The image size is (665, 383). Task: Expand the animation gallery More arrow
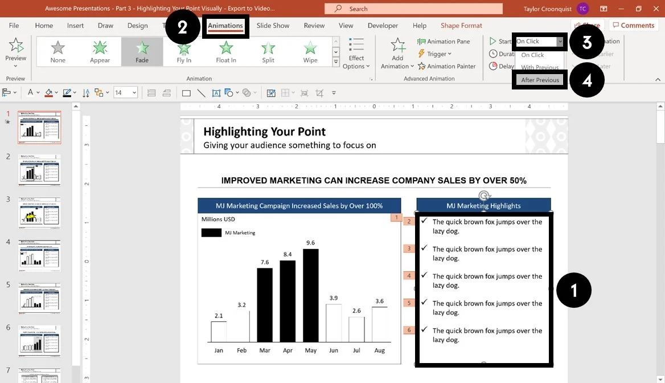click(336, 62)
